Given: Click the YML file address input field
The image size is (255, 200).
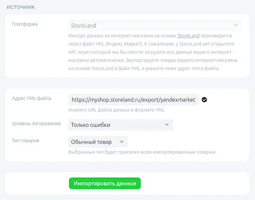Looking at the screenshot, I should pos(133,100).
